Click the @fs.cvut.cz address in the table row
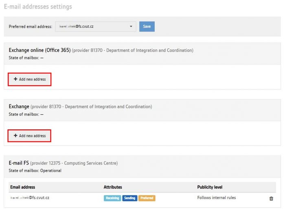This screenshot has width=285, height=211. 30,198
